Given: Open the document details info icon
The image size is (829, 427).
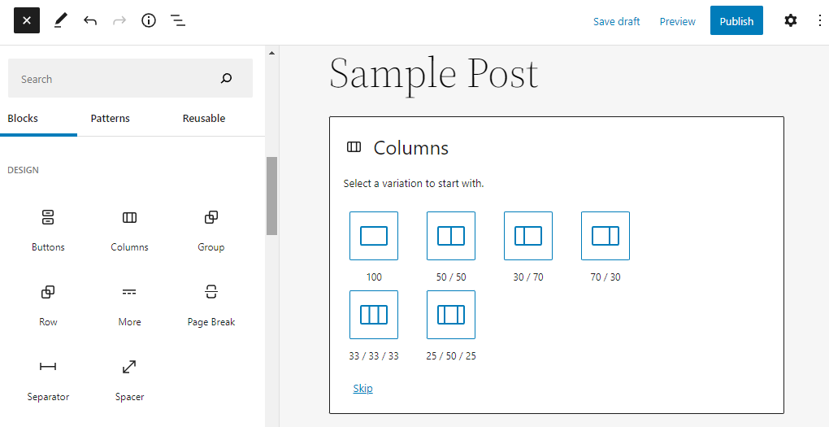Looking at the screenshot, I should pos(149,21).
